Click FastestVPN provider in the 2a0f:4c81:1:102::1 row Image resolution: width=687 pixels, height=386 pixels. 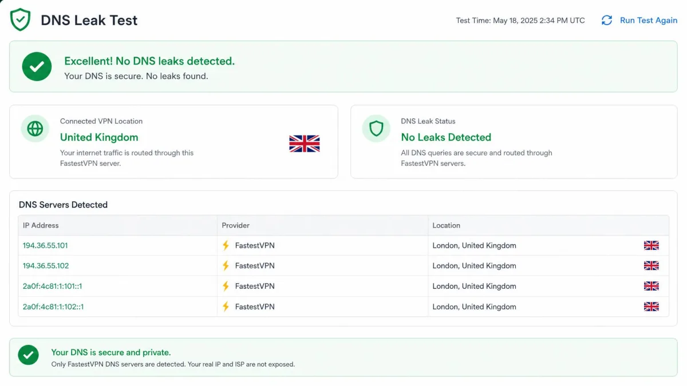pyautogui.click(x=255, y=307)
